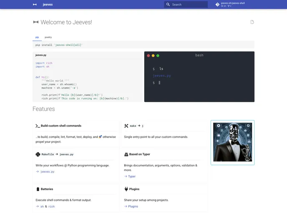287x213 pixels.
Task: Click the Search input field
Action: pyautogui.click(x=186, y=5)
